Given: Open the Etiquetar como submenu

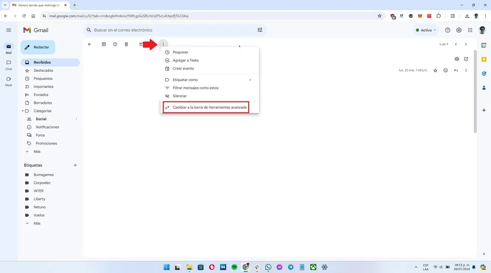Looking at the screenshot, I should (x=186, y=79).
